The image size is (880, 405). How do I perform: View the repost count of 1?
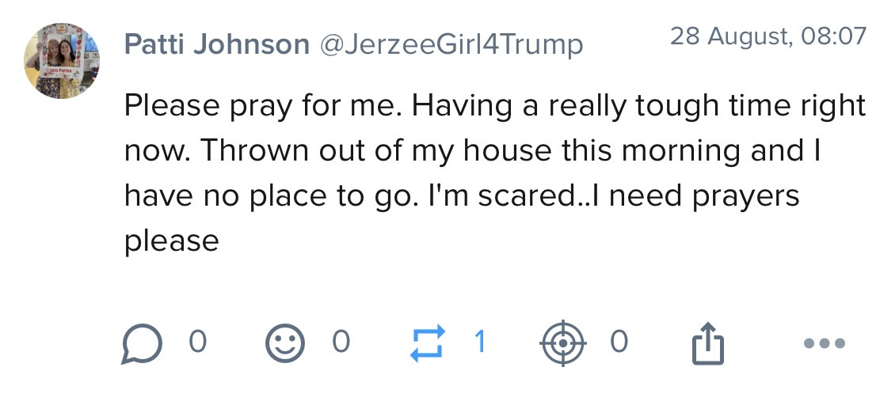[x=480, y=342]
